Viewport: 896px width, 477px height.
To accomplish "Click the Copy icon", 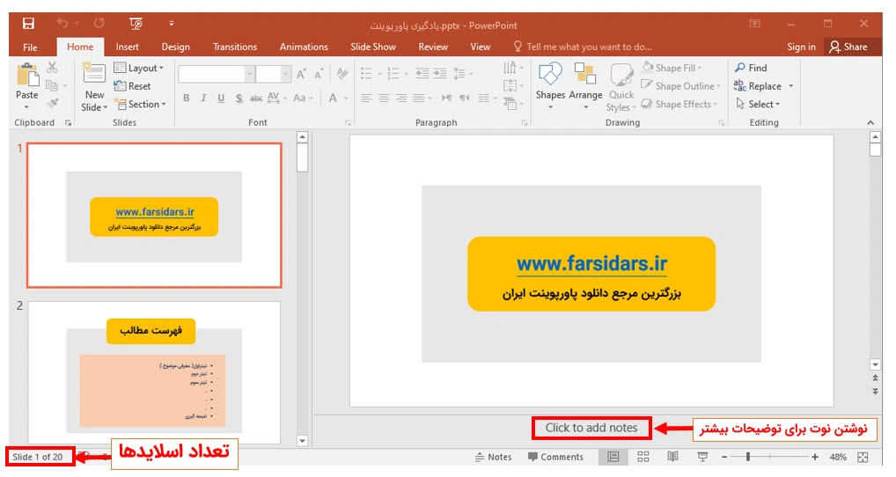I will tap(52, 85).
